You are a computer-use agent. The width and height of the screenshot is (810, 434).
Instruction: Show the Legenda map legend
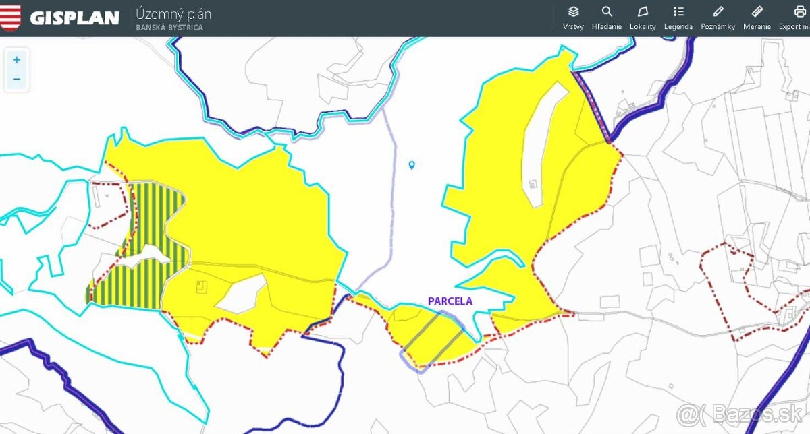678,17
